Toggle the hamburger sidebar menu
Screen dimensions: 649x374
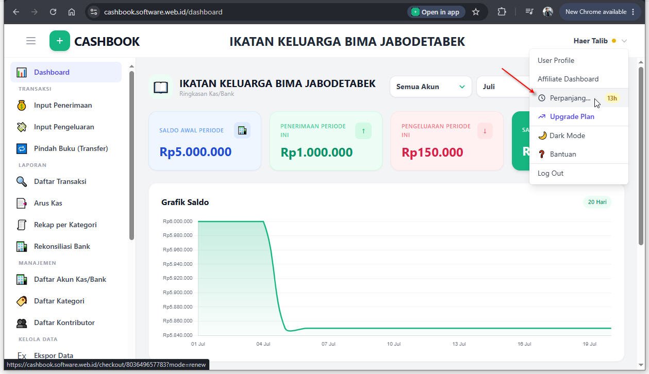coord(31,41)
